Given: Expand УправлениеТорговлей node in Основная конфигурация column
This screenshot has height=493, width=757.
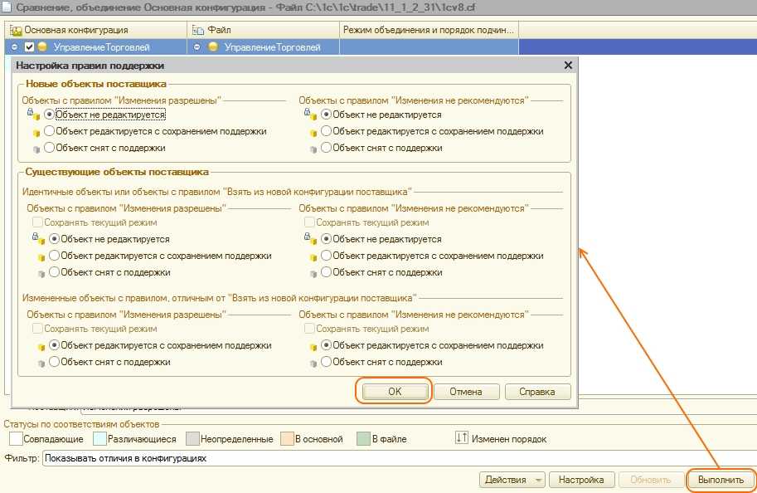Looking at the screenshot, I should (x=15, y=47).
